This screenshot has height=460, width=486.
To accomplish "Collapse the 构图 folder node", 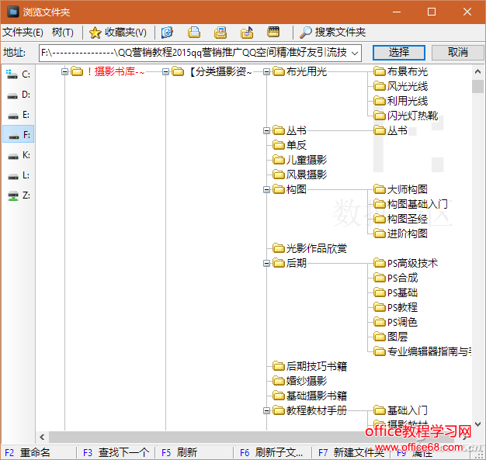I will 267,189.
